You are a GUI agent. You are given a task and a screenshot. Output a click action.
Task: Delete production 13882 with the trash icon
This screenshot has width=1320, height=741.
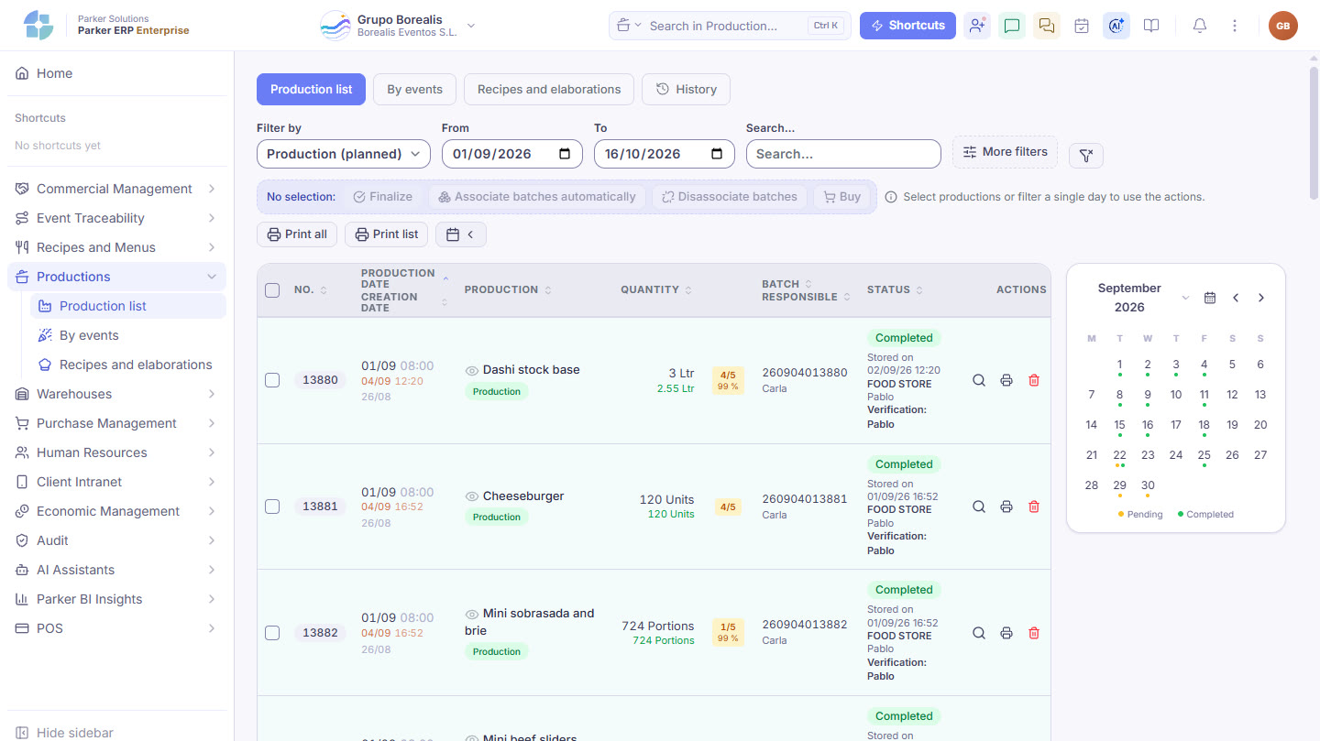[1034, 633]
